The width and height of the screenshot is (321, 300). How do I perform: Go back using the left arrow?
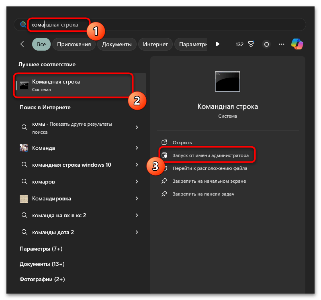click(x=24, y=44)
